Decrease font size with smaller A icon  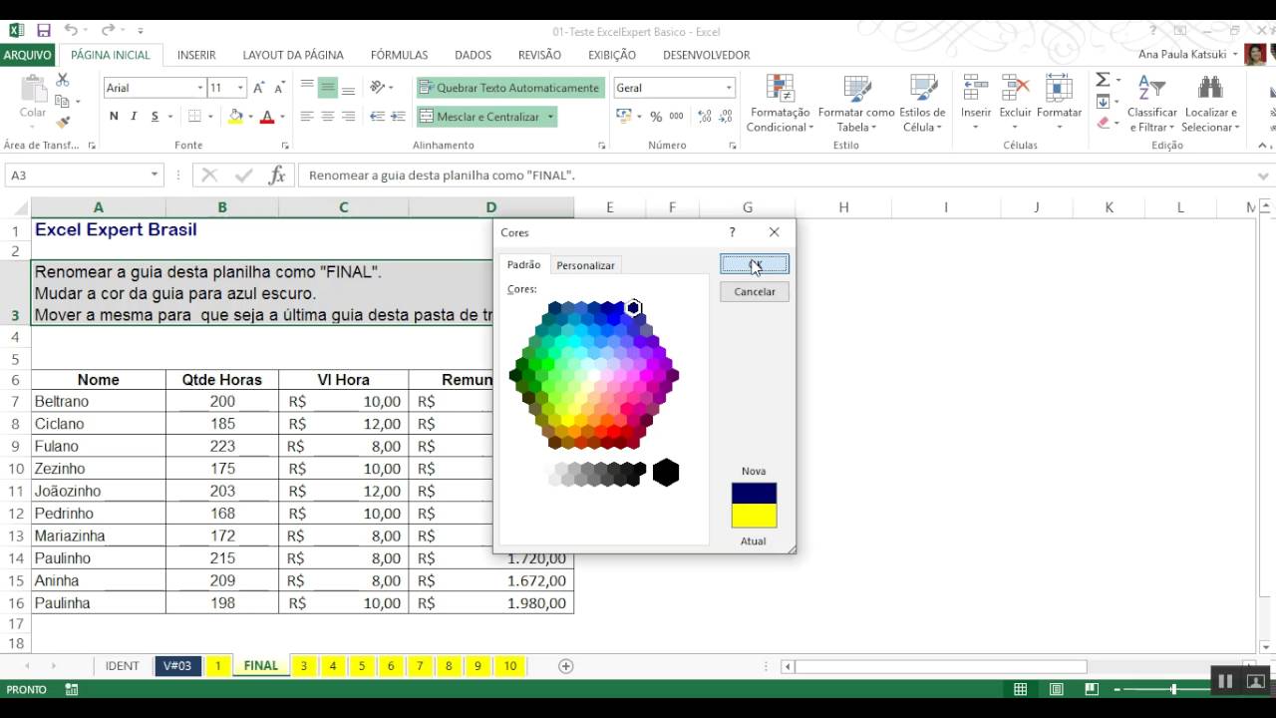coord(281,88)
